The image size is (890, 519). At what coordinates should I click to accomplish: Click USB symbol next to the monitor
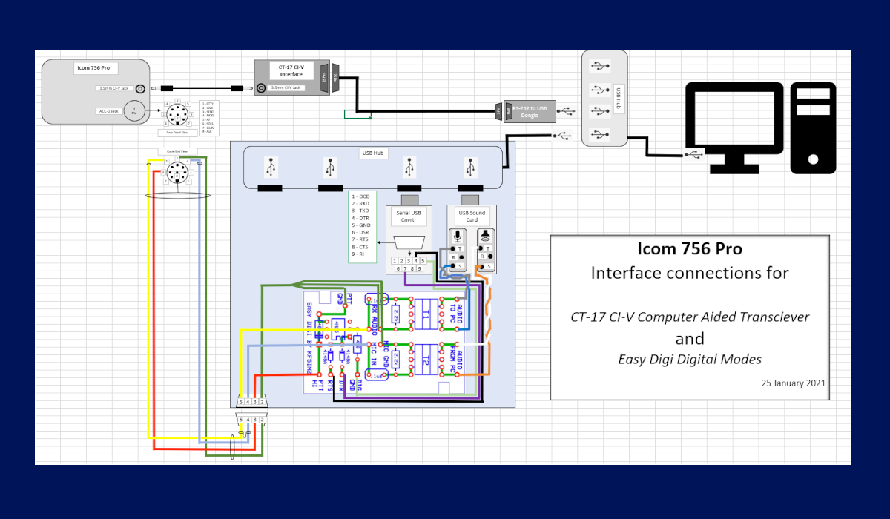click(x=694, y=154)
